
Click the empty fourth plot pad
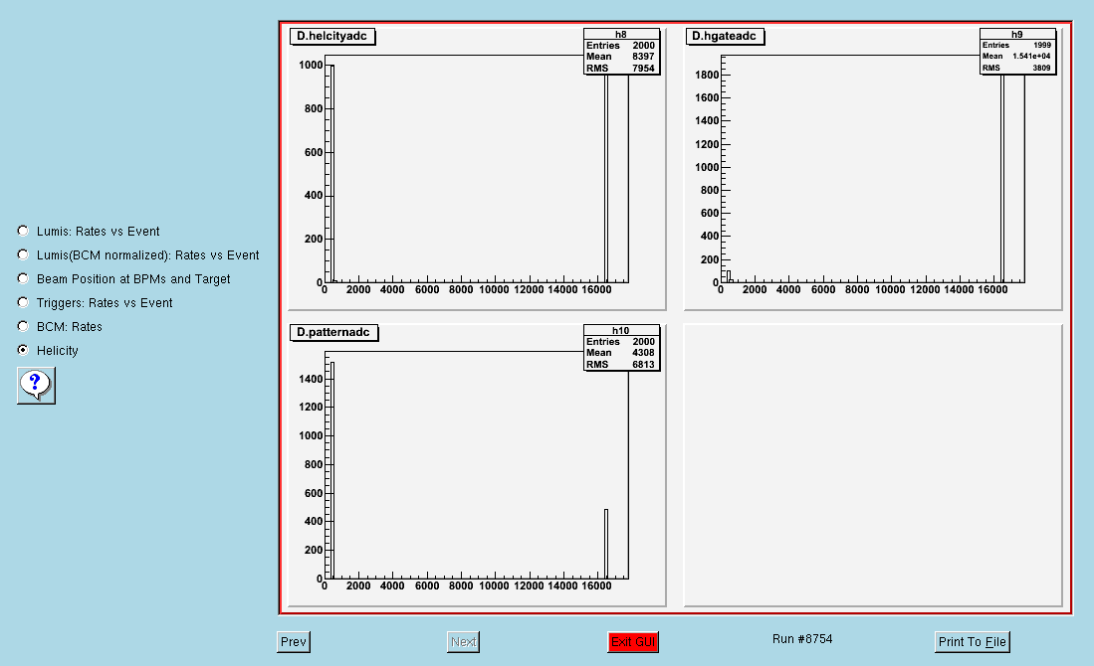coord(873,464)
